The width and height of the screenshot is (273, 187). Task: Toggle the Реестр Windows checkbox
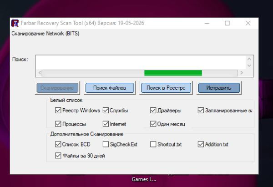pos(58,111)
